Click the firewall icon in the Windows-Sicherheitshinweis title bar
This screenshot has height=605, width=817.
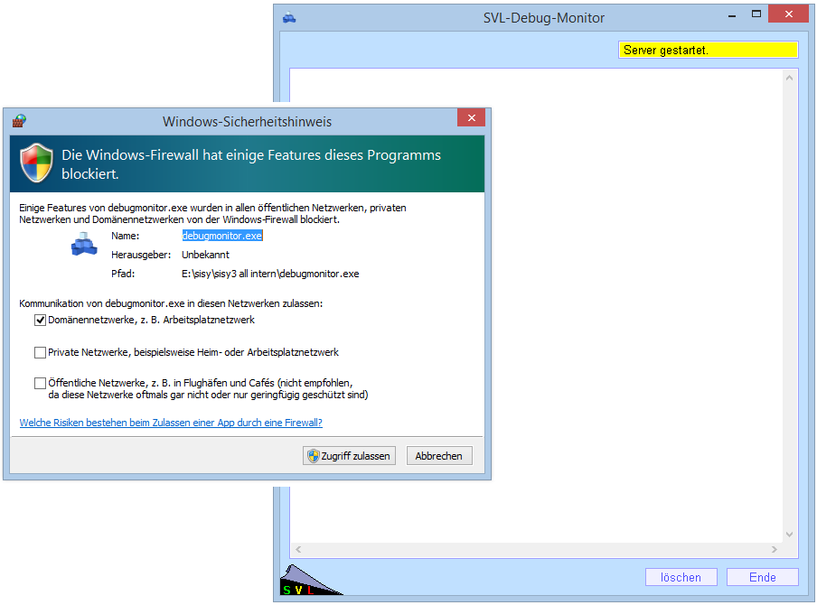pyautogui.click(x=18, y=121)
